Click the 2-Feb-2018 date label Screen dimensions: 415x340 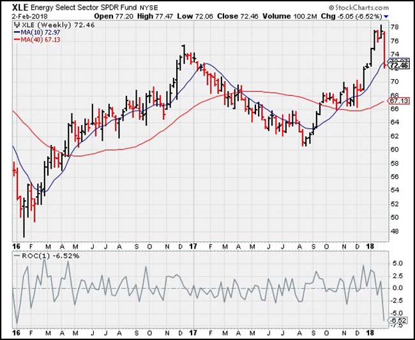24,15
